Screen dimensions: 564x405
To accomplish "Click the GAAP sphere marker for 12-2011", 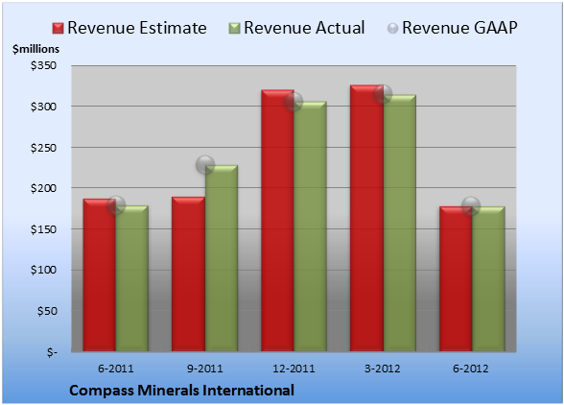I will coord(294,102).
